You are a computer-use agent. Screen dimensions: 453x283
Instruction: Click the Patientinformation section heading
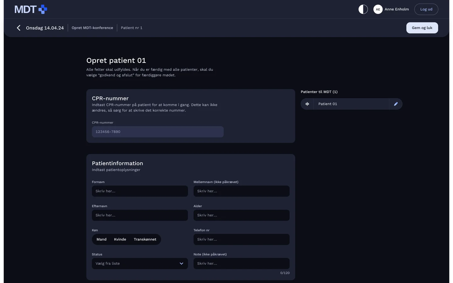pyautogui.click(x=117, y=164)
